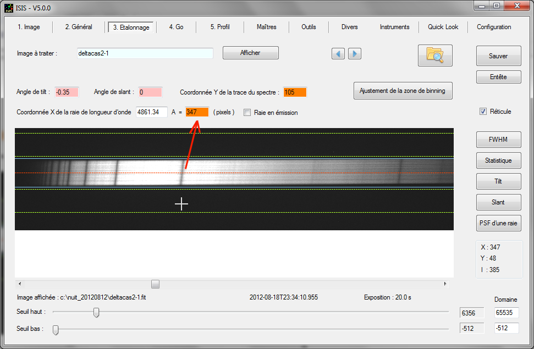Click the scrollbar left arrow under the image

[20, 284]
